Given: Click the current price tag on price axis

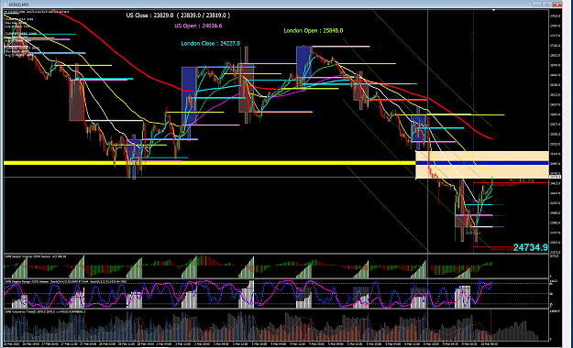Looking at the screenshot, I should click(x=555, y=177).
